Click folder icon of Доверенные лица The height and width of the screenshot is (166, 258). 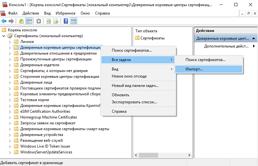coord(16,82)
